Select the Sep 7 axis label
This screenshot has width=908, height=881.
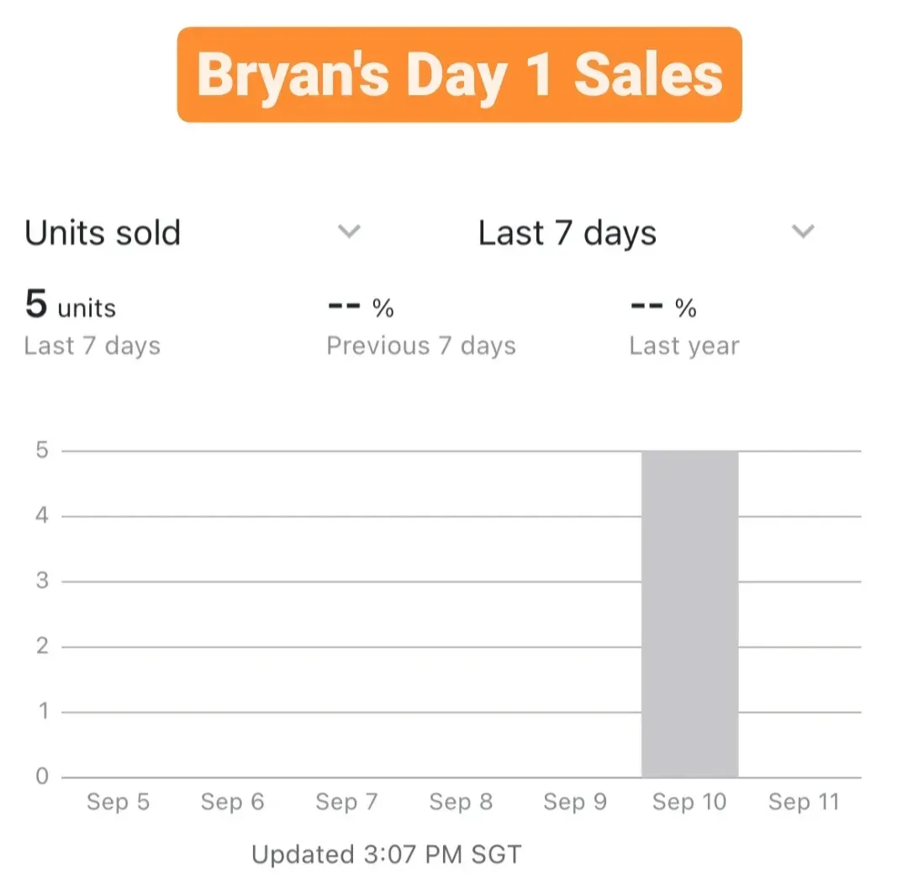coord(346,802)
